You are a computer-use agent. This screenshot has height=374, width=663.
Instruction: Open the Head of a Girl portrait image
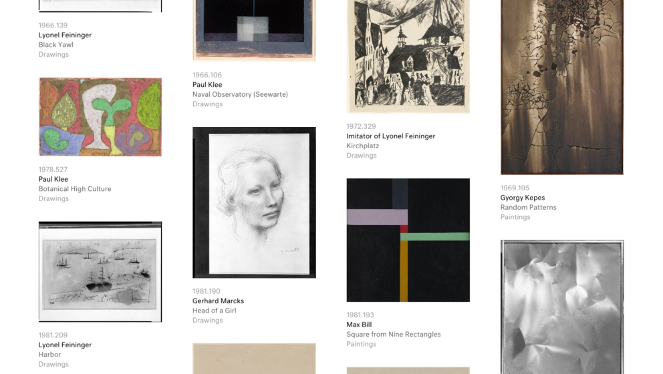[x=254, y=202]
